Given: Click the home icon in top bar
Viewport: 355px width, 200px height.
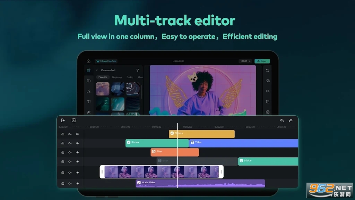Looking at the screenshot, I should [88, 61].
